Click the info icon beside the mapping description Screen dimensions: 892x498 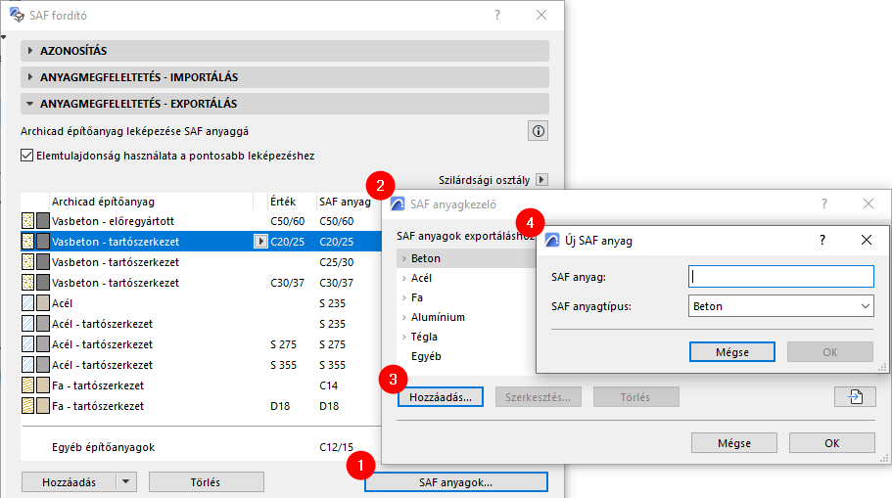538,131
